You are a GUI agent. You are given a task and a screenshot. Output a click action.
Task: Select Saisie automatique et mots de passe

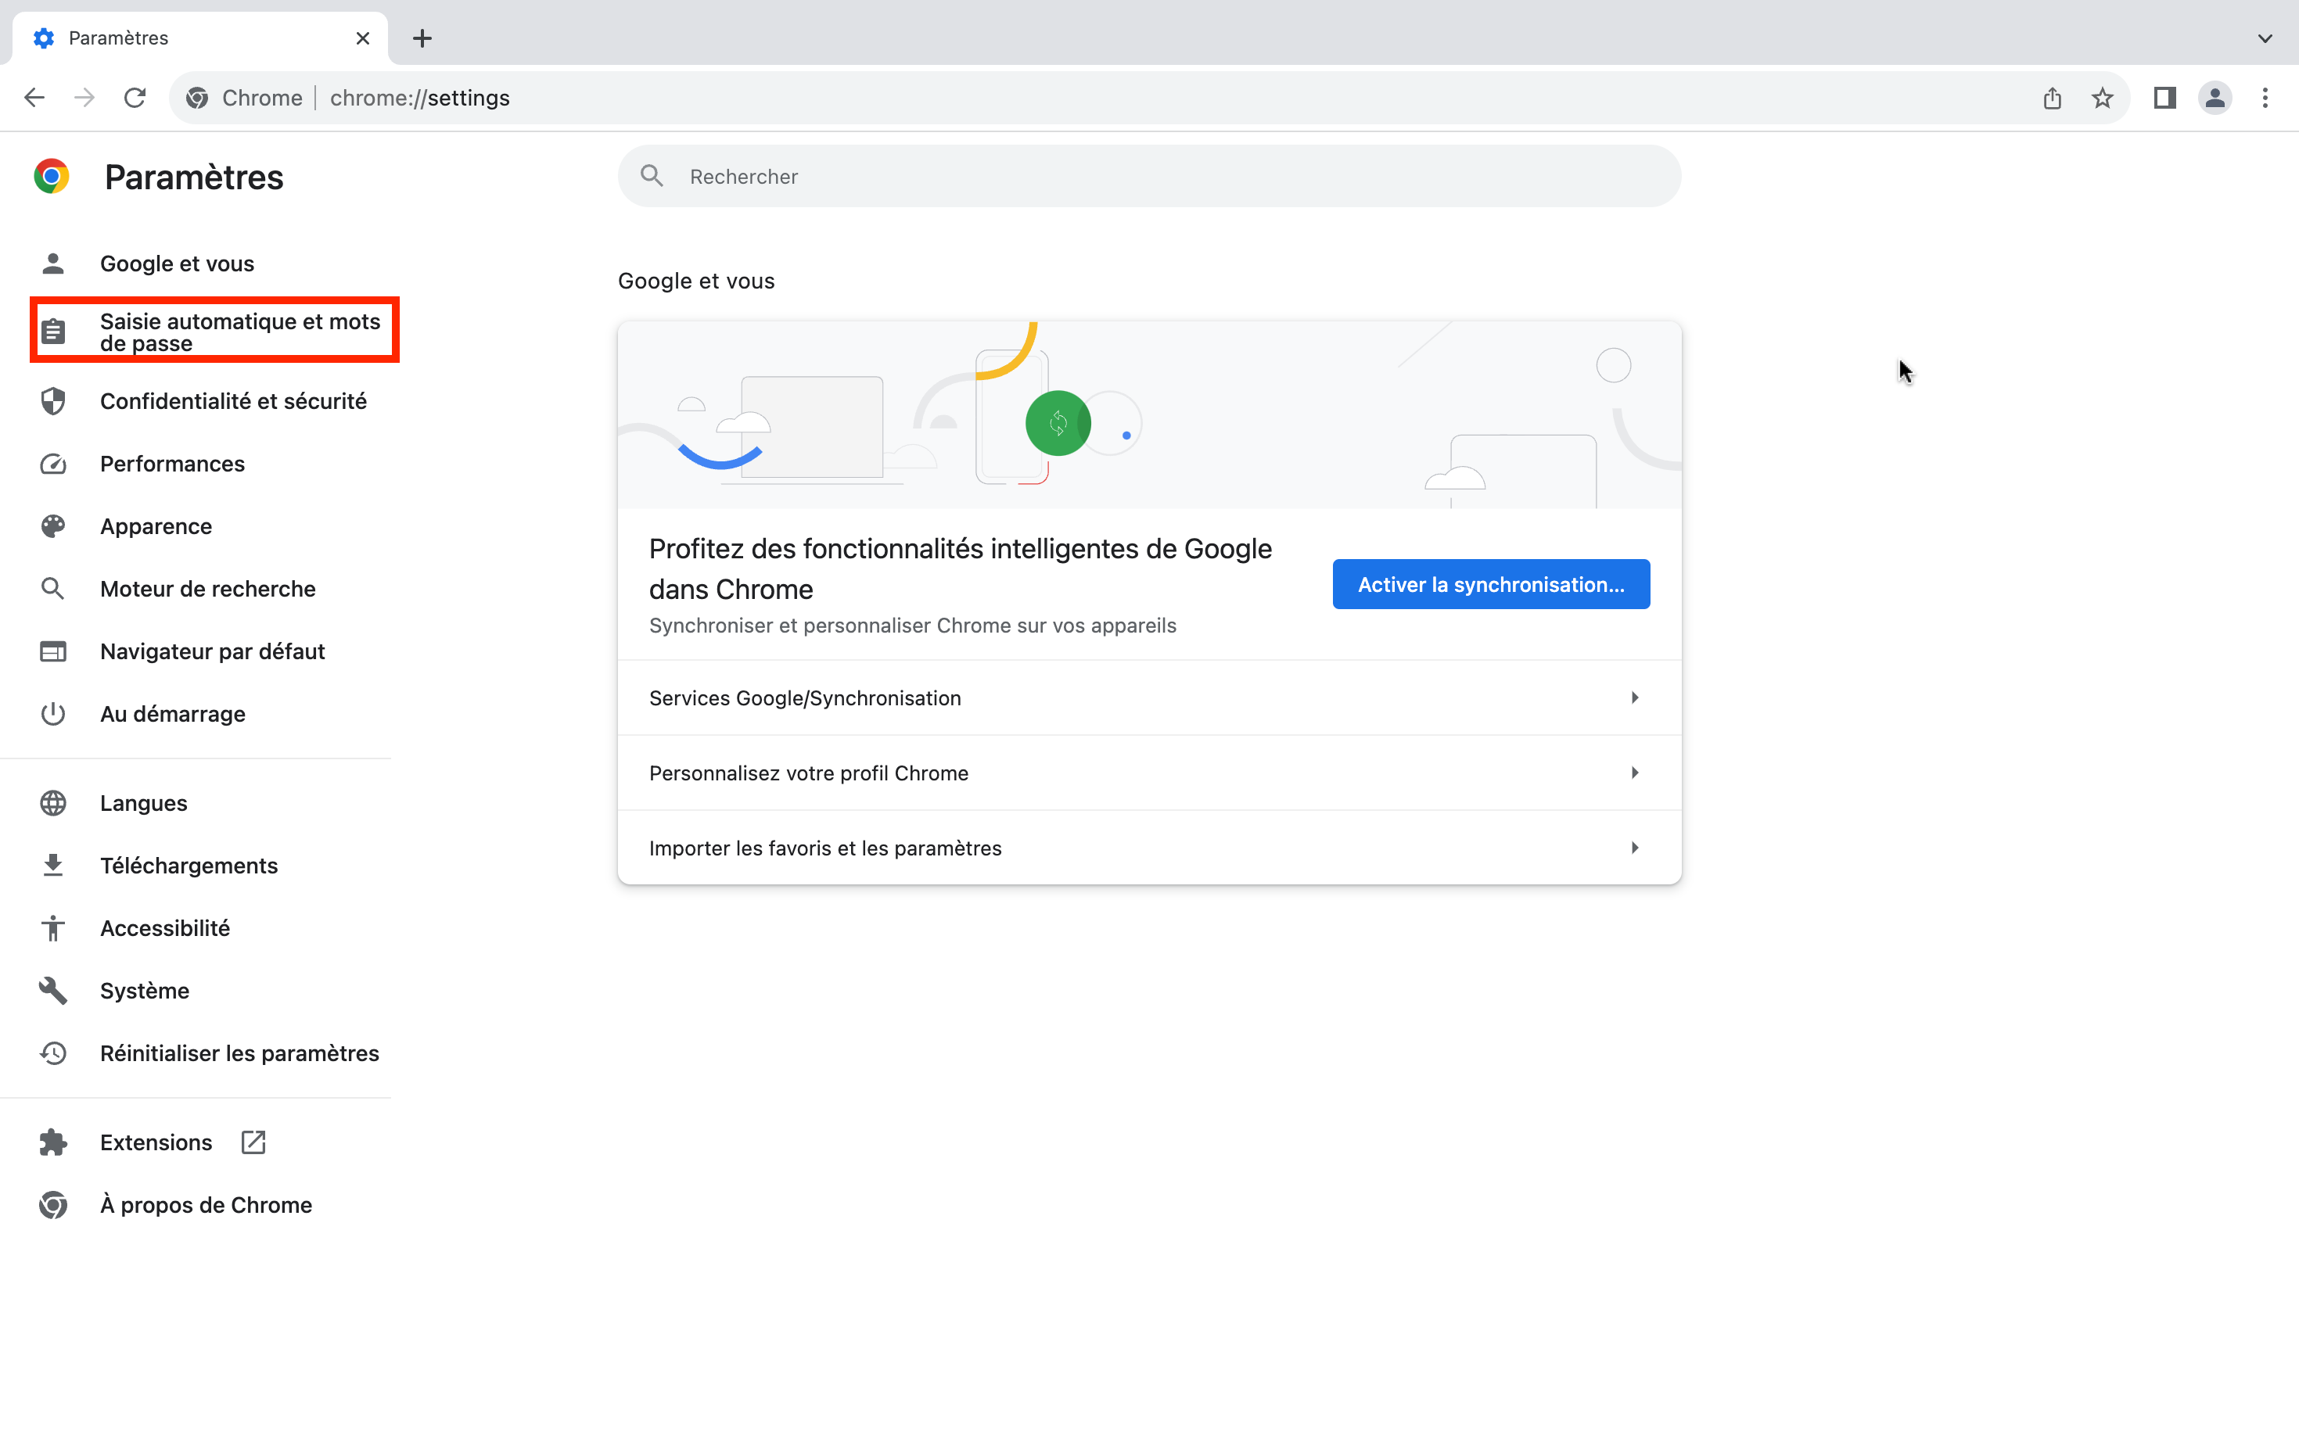[x=239, y=332]
